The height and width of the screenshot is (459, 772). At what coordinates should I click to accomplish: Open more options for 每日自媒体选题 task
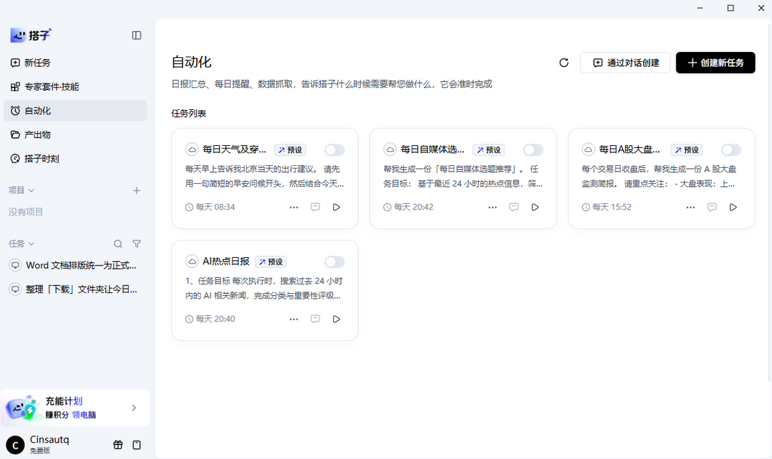point(492,207)
